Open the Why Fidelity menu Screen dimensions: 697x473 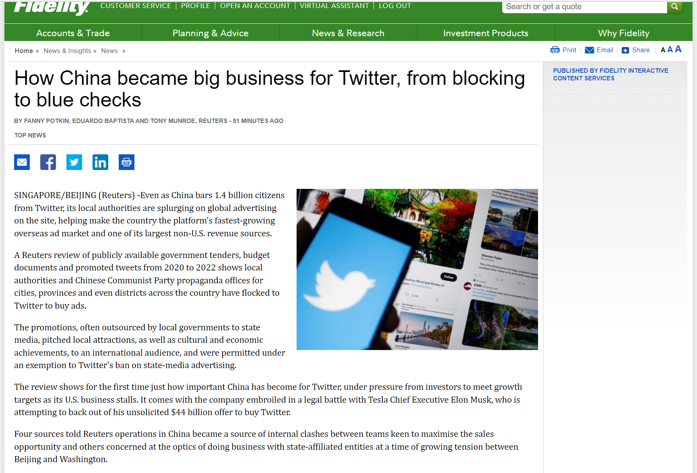pos(623,33)
